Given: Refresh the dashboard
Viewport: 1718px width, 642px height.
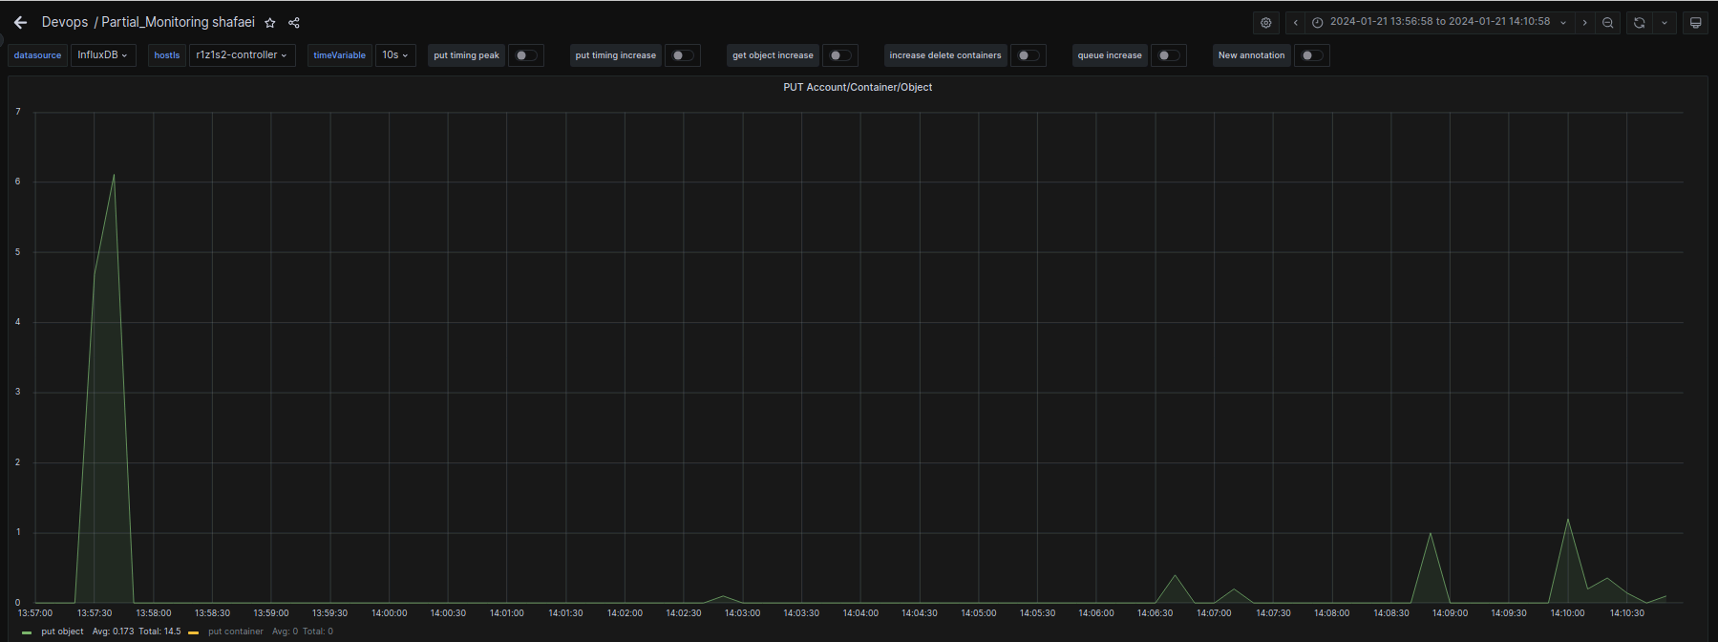Looking at the screenshot, I should point(1639,23).
